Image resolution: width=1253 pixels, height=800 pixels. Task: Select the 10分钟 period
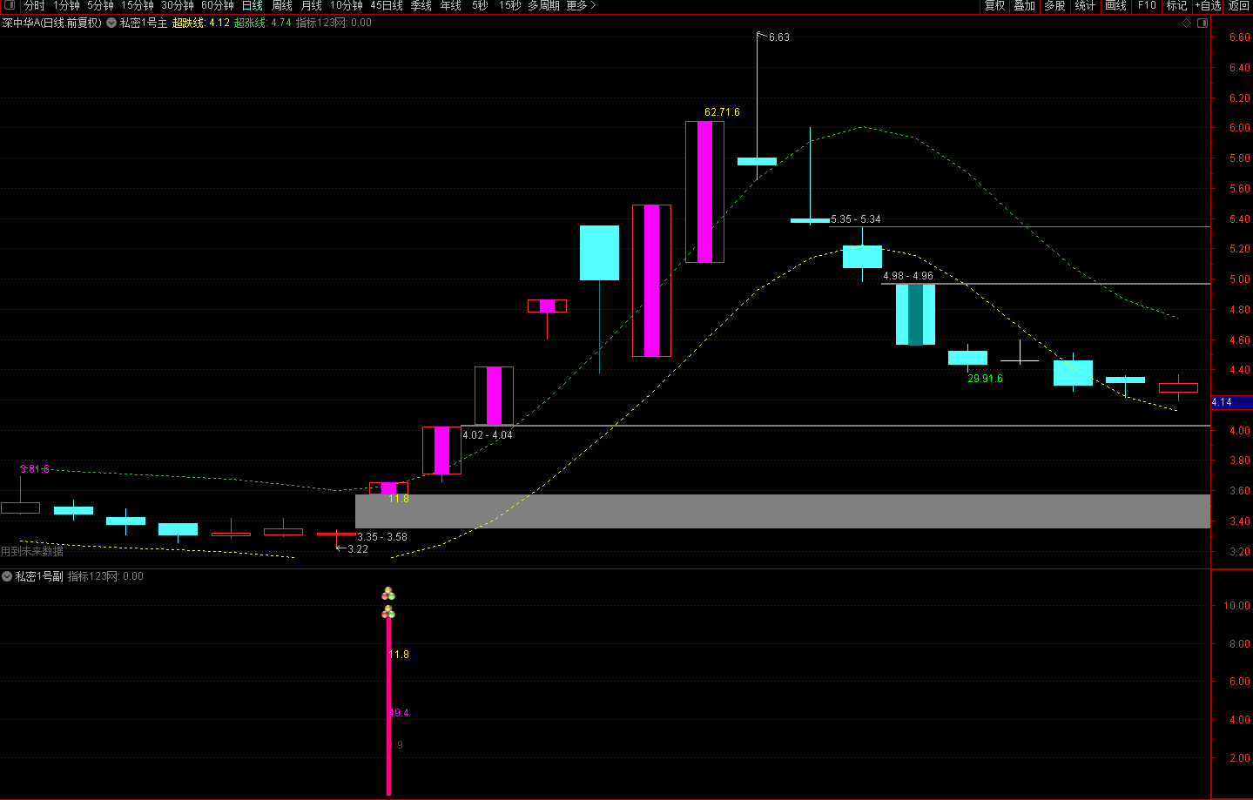point(347,5)
